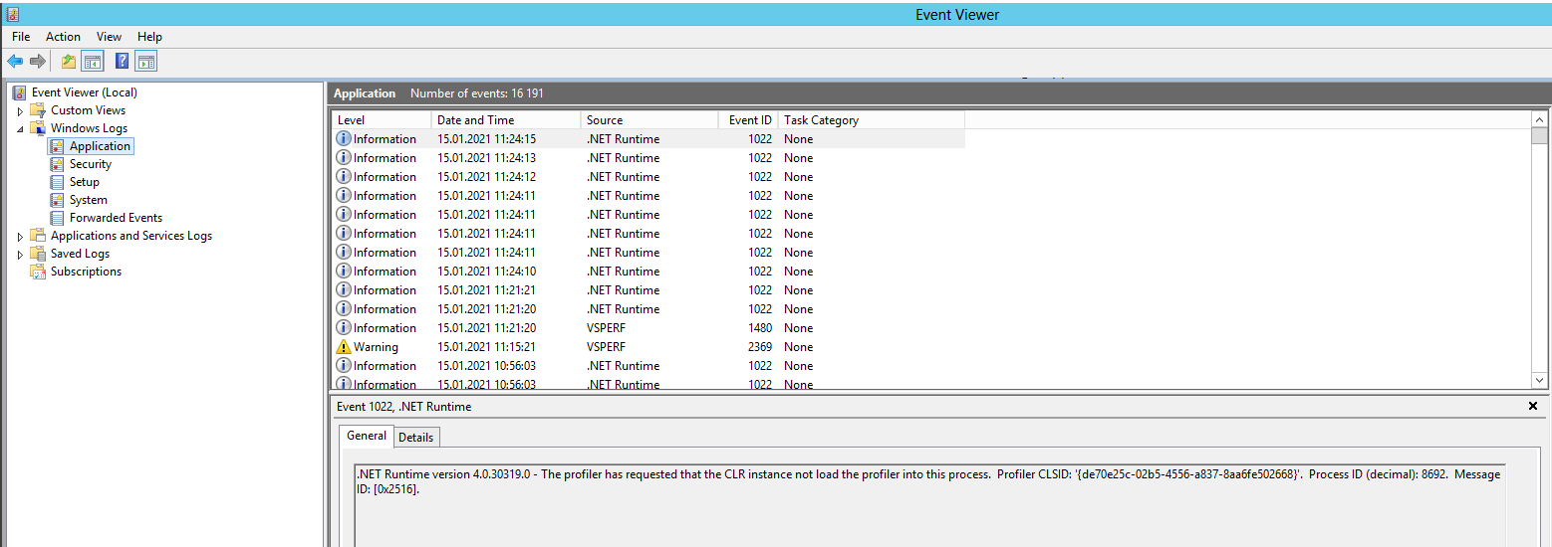This screenshot has width=1552, height=547.
Task: Open Help via the question mark icon
Action: point(122,62)
